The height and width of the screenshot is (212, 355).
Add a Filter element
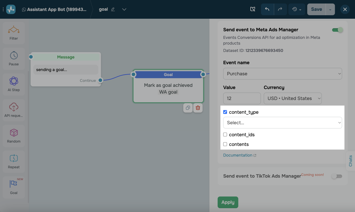click(14, 32)
